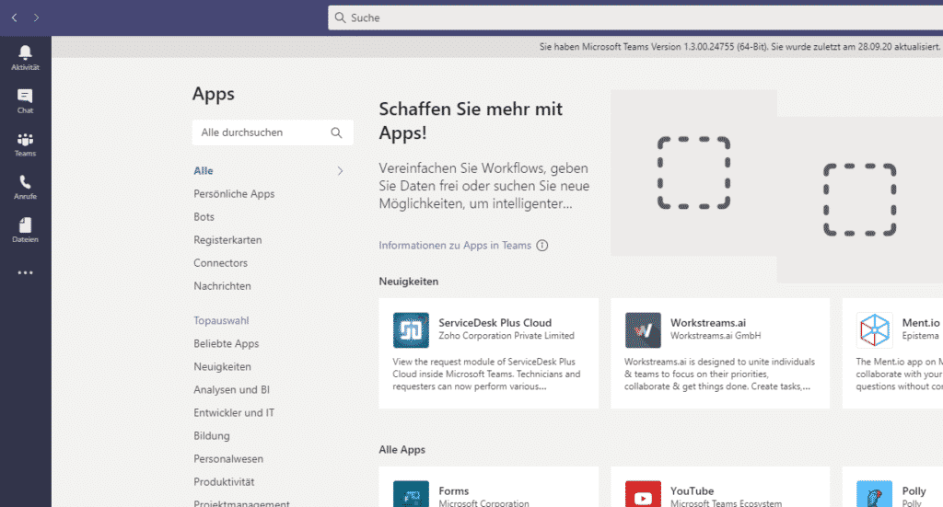This screenshot has height=507, width=943.
Task: Expand the Alle category chevron
Action: 340,171
